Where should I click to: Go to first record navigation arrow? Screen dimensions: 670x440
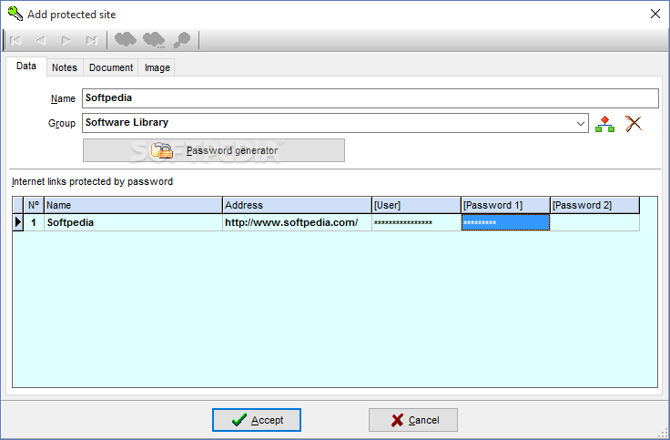[x=15, y=40]
